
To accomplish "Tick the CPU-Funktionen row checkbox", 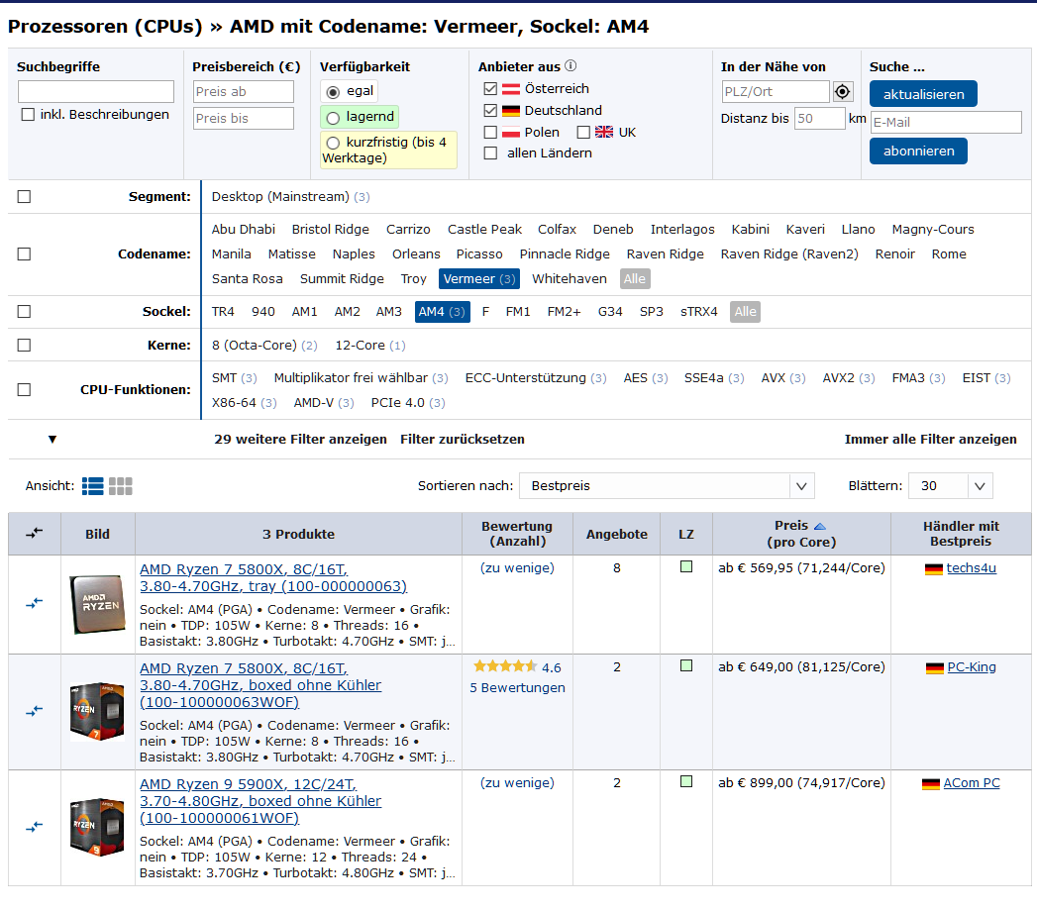I will click(x=24, y=389).
